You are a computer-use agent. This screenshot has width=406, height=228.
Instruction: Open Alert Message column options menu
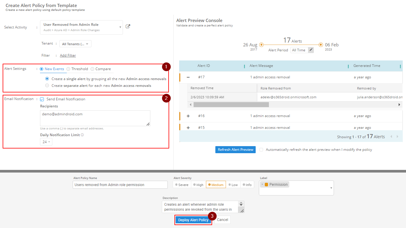pyautogui.click(x=348, y=66)
